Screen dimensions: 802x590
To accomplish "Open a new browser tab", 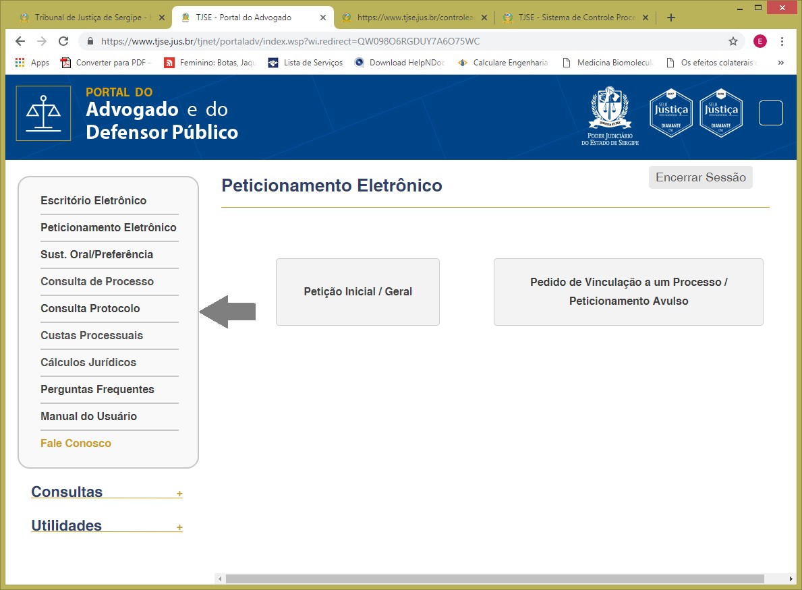I will tap(670, 18).
